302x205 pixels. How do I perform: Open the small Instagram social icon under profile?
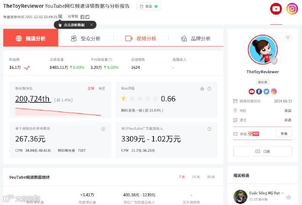(x=274, y=91)
